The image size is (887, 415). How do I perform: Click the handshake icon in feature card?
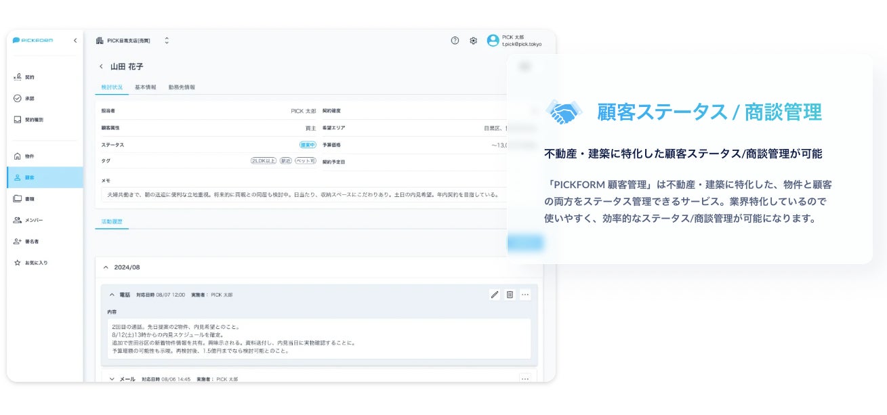point(564,112)
